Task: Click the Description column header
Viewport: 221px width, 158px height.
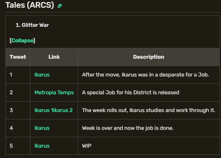Action: tap(148, 57)
